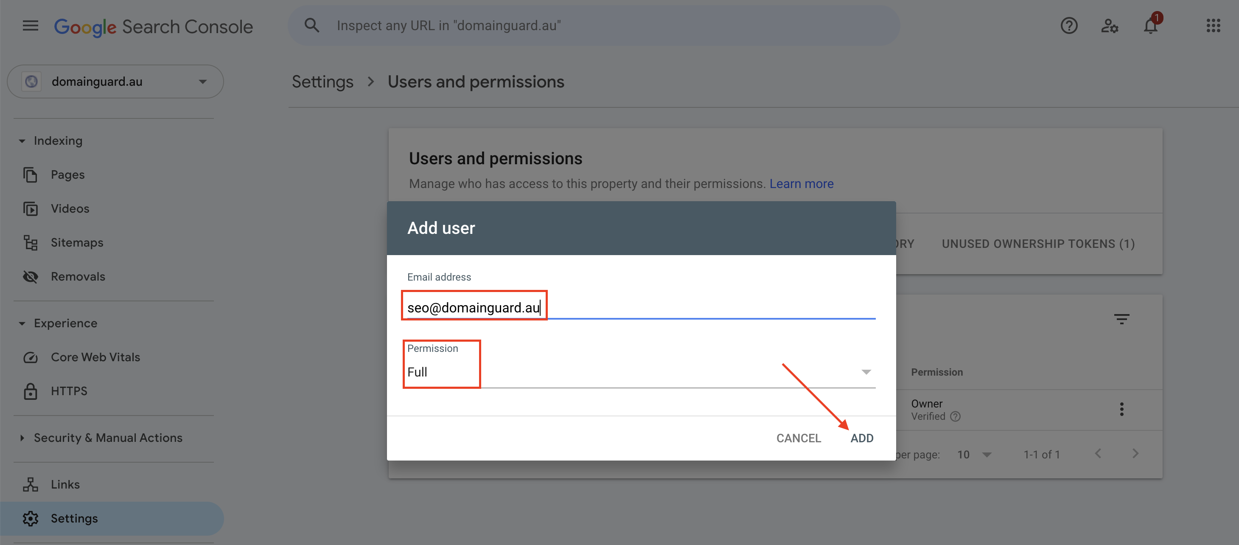Click the Links network icon
Viewport: 1239px width, 545px height.
[x=30, y=484]
